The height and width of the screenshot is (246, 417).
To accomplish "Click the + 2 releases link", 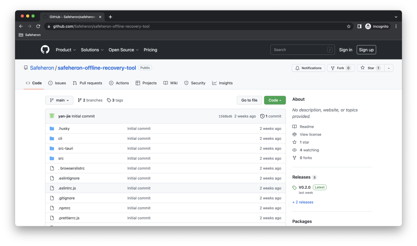I will click(303, 202).
